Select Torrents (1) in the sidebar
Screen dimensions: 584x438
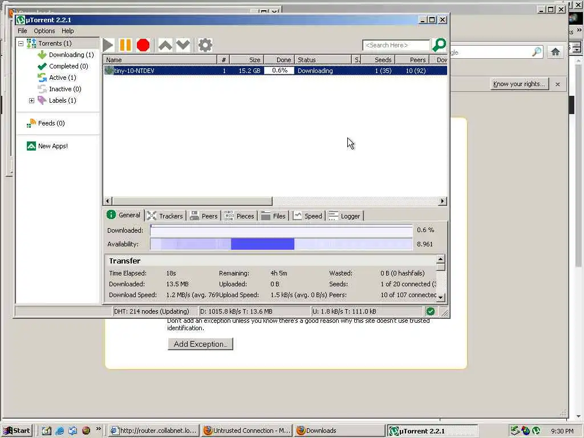coord(54,43)
